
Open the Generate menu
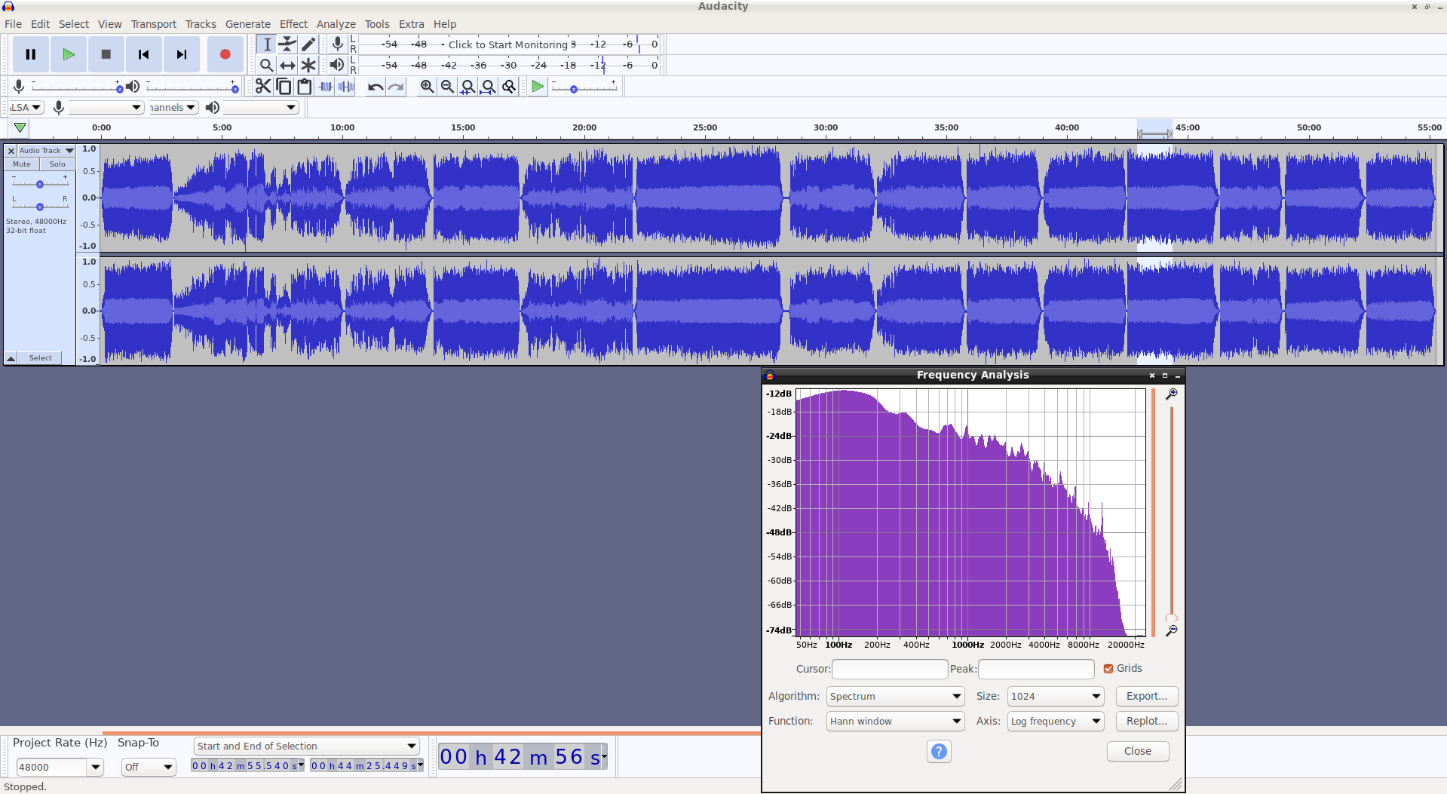(247, 24)
